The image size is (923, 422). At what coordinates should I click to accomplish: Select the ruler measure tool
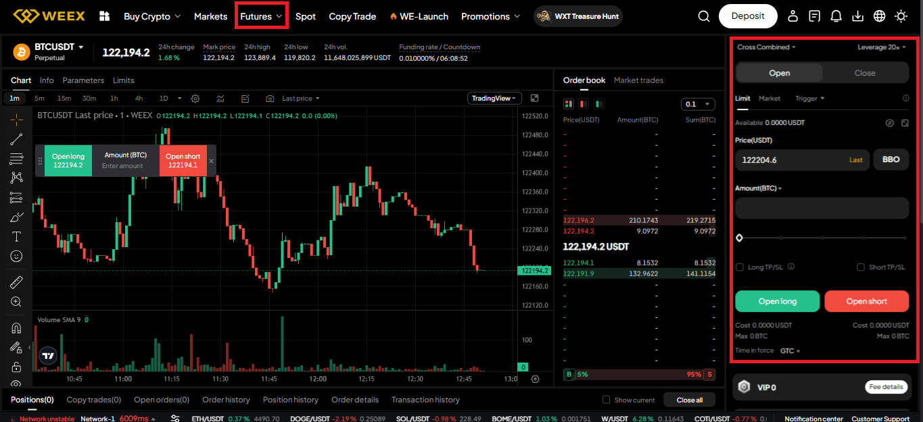[17, 282]
